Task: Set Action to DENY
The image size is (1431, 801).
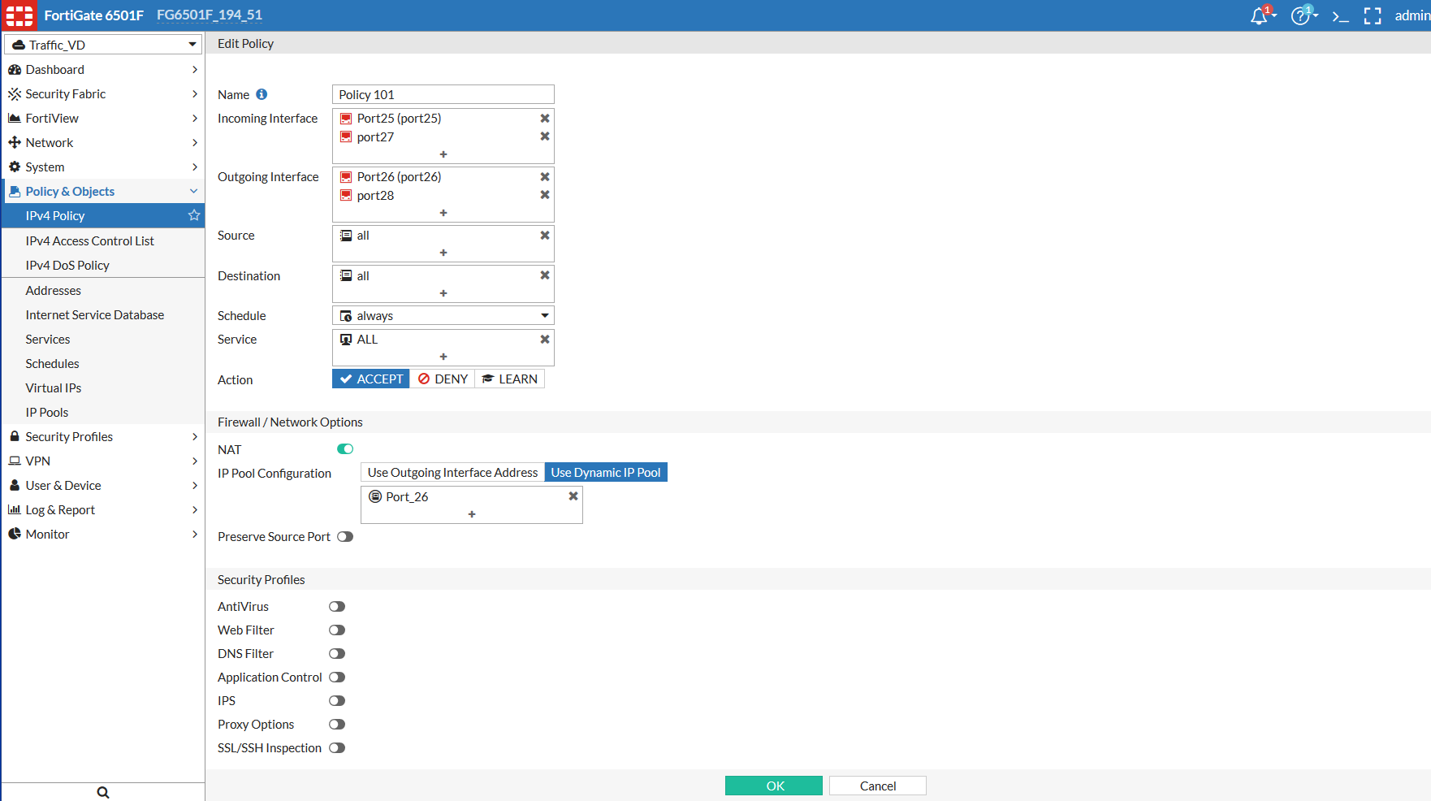Action: pyautogui.click(x=443, y=379)
